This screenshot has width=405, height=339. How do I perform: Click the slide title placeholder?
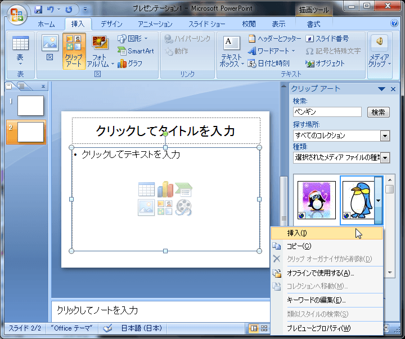(166, 130)
